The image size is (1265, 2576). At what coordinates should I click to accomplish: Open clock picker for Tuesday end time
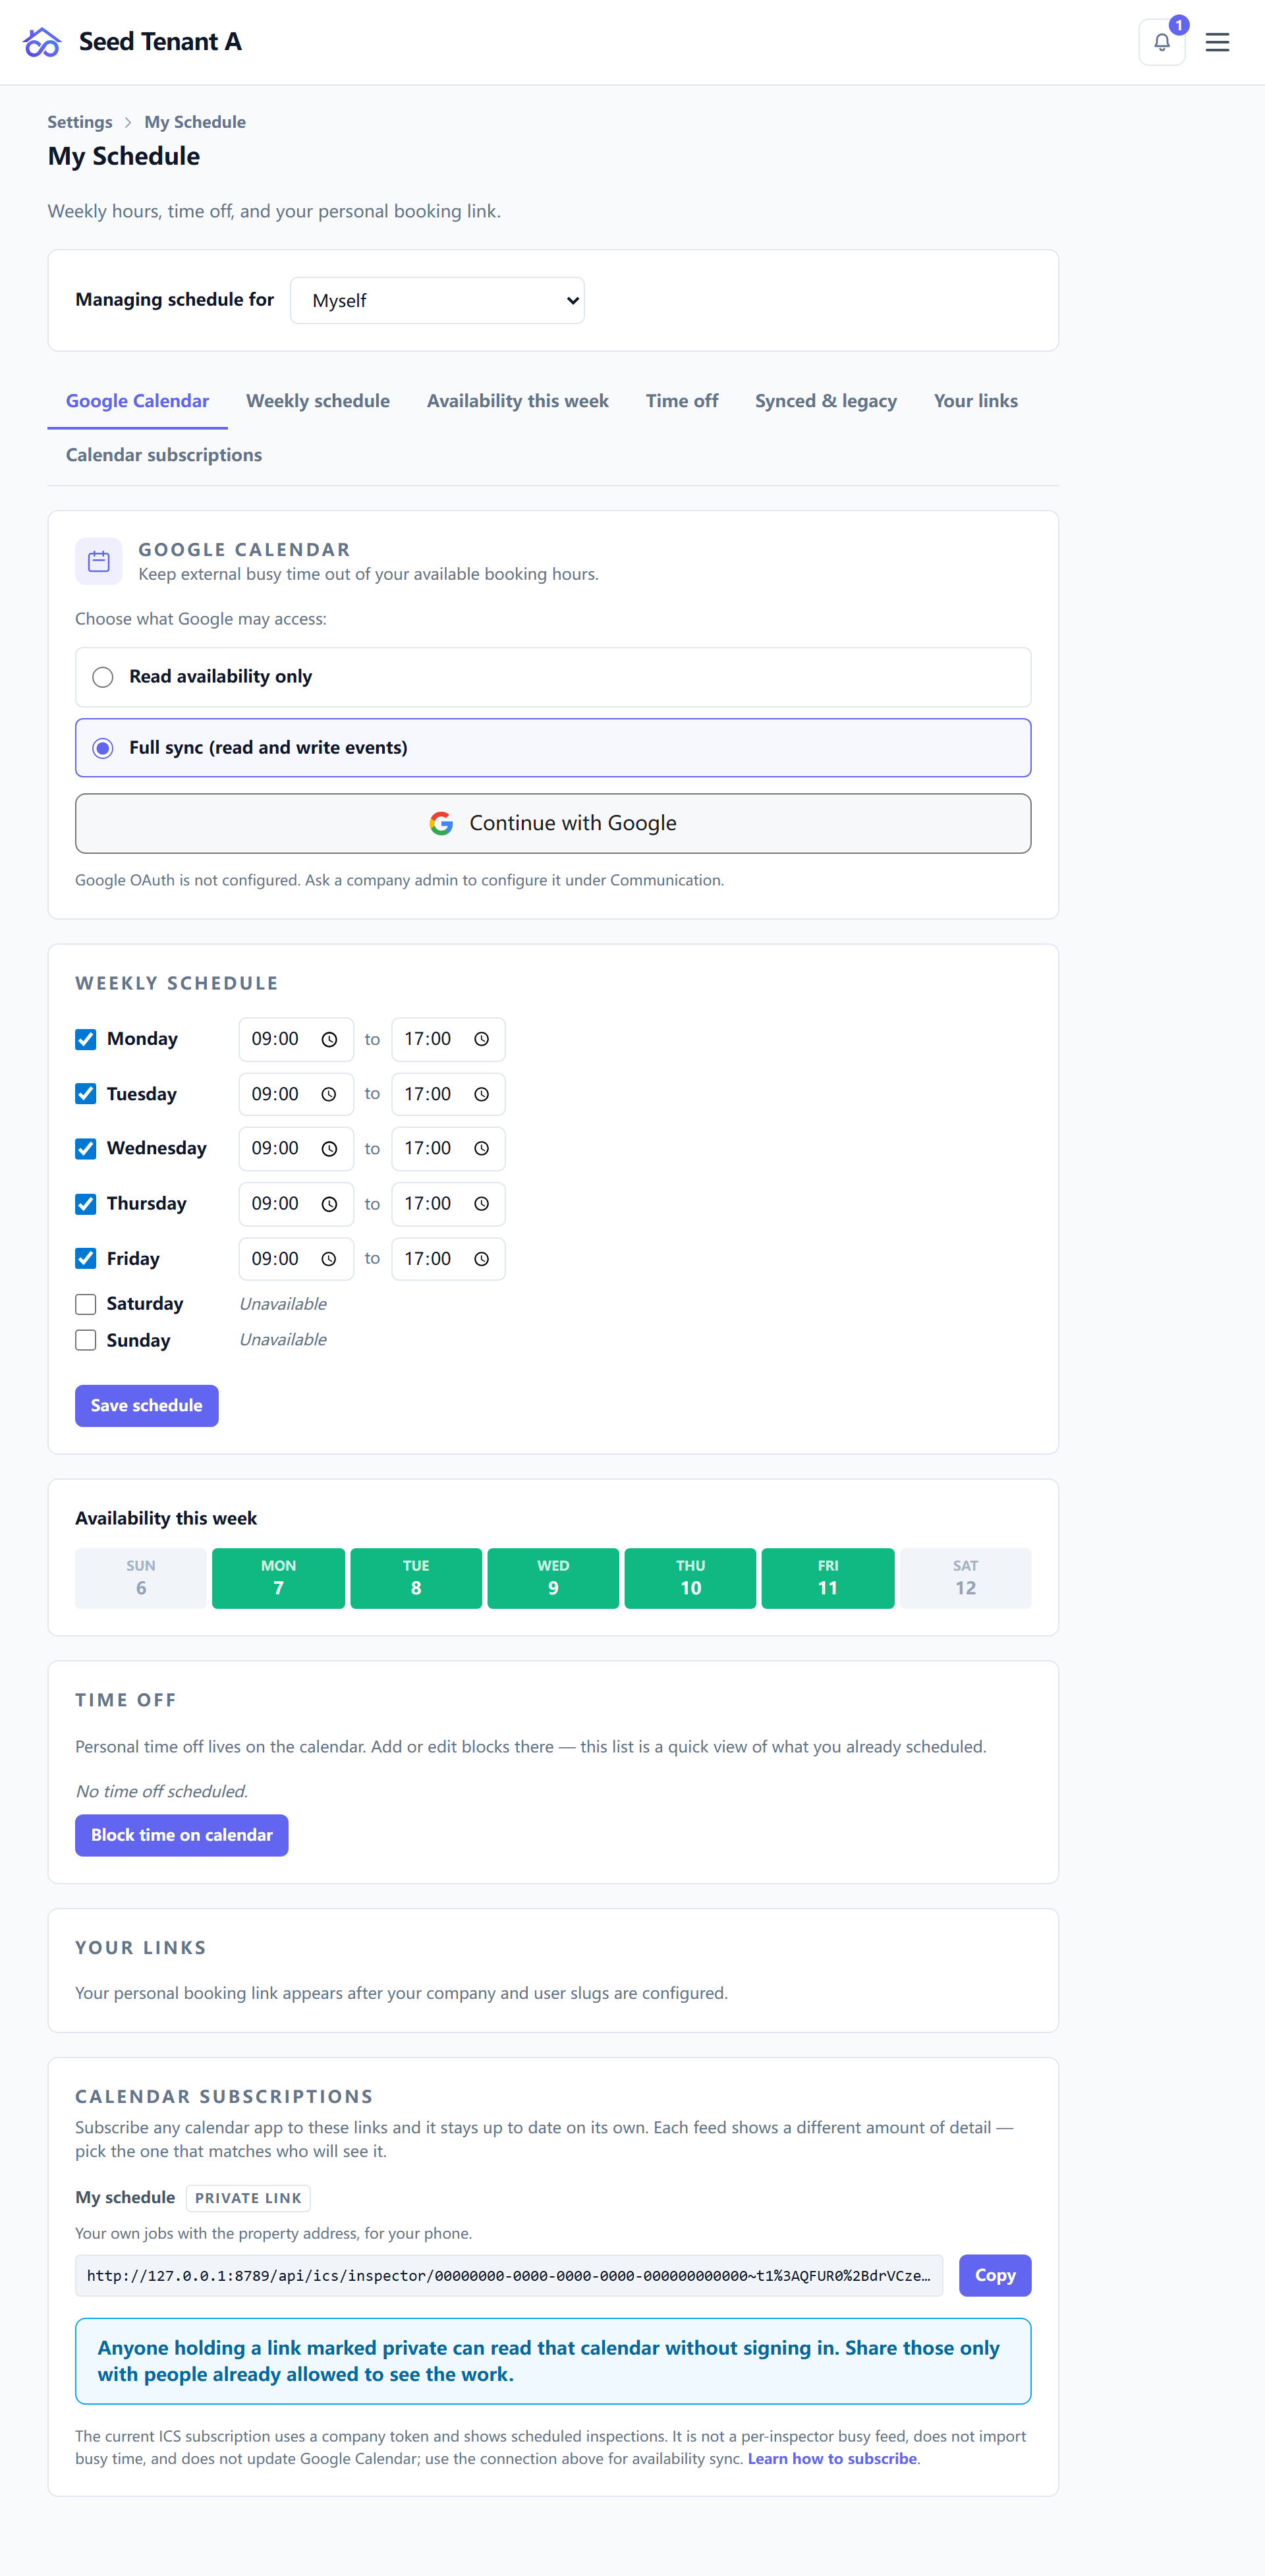point(481,1095)
